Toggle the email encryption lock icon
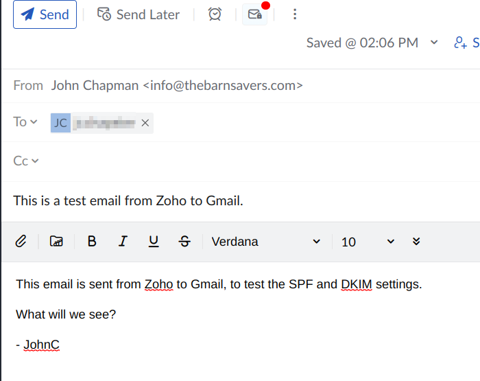Viewport: 480px width, 381px height. pos(254,14)
